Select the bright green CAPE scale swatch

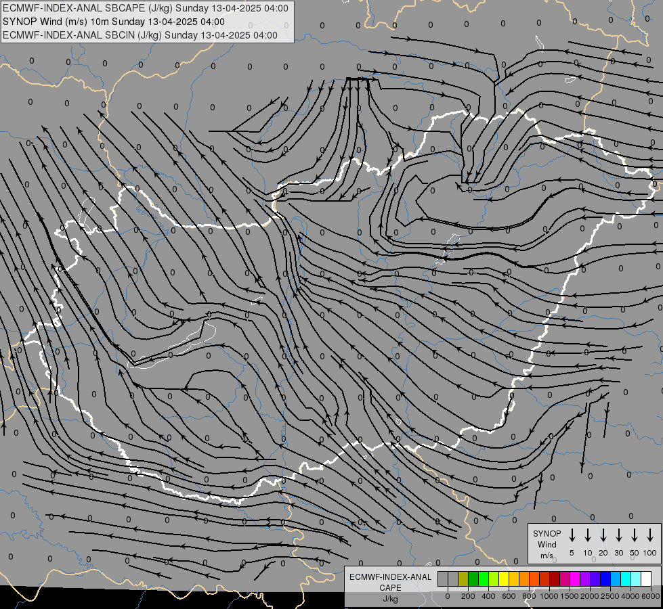[x=484, y=579]
